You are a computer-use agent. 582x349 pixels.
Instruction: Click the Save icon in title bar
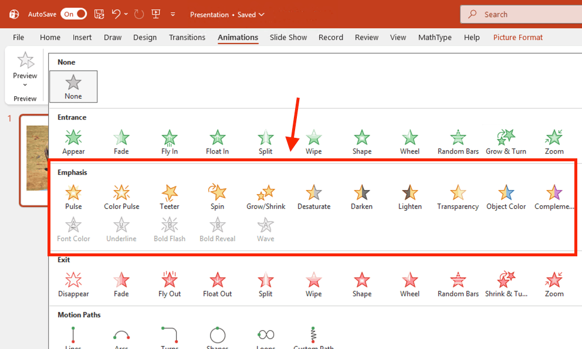(x=99, y=14)
